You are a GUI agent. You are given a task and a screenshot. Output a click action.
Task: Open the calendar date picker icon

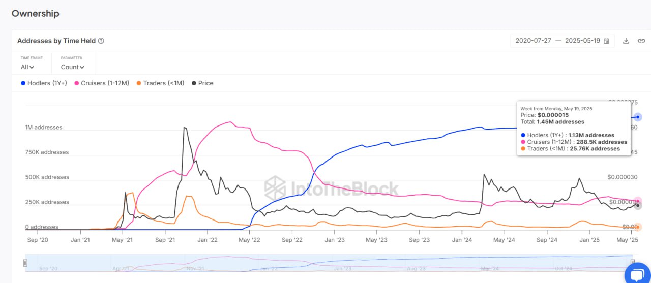(x=606, y=41)
